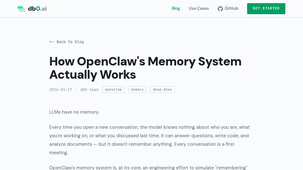Click the sentence LLMs have no memory
The width and height of the screenshot is (303, 170).
click(74, 112)
